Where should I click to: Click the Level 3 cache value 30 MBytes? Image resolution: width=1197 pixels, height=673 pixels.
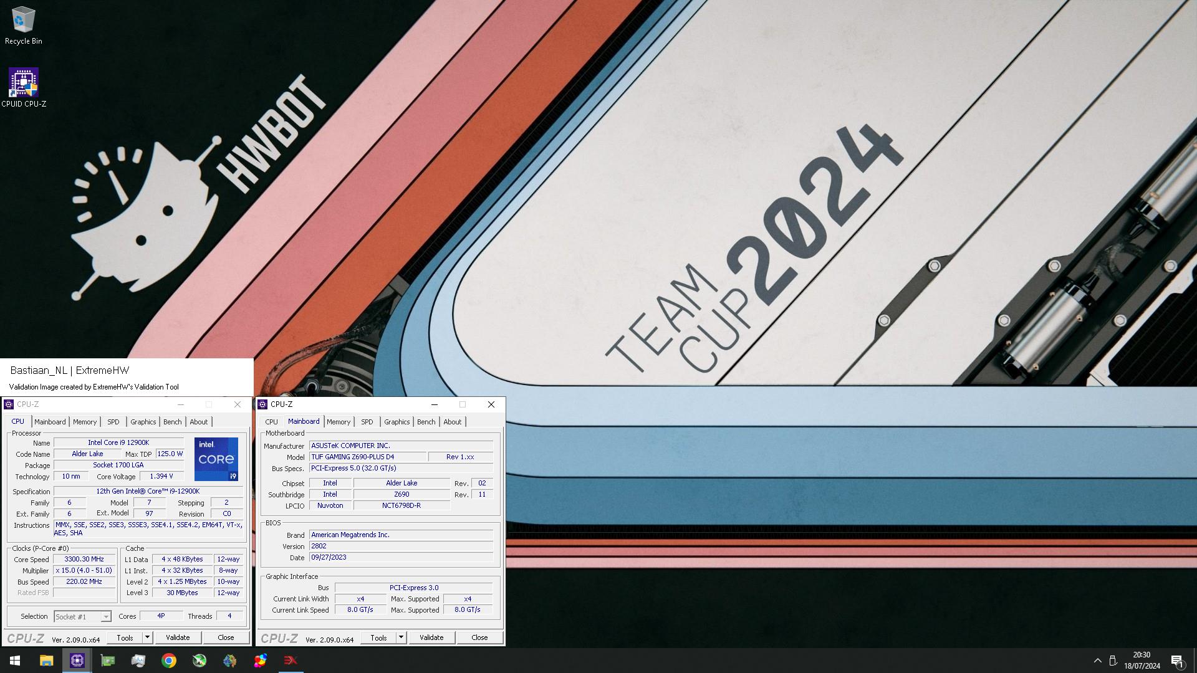[182, 593]
